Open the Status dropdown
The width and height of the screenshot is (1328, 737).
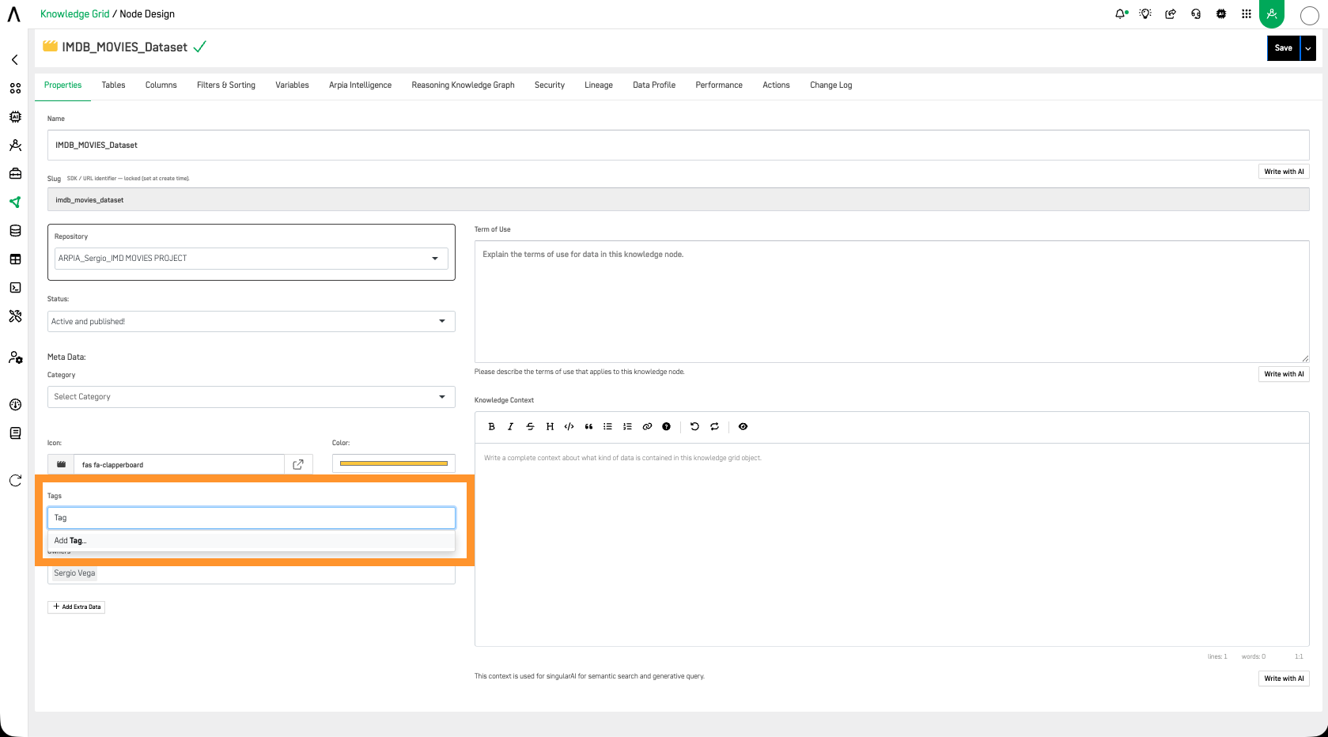pyautogui.click(x=252, y=321)
